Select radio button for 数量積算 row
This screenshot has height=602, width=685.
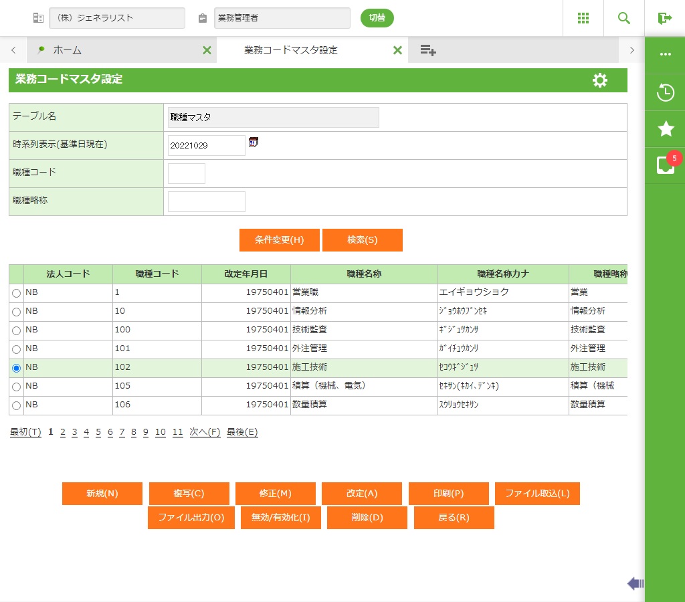pyautogui.click(x=16, y=405)
